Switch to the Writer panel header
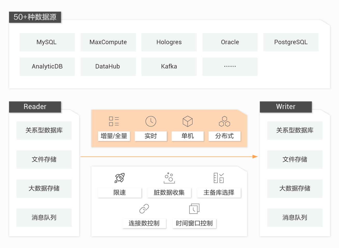 [285, 107]
